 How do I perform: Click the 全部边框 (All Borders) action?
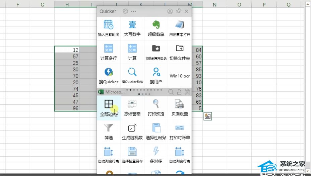click(109, 108)
